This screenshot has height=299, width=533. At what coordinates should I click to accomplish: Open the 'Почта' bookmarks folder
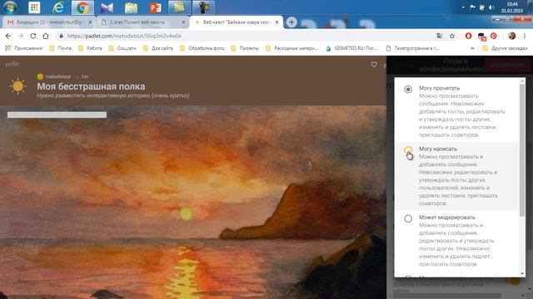[x=61, y=48]
